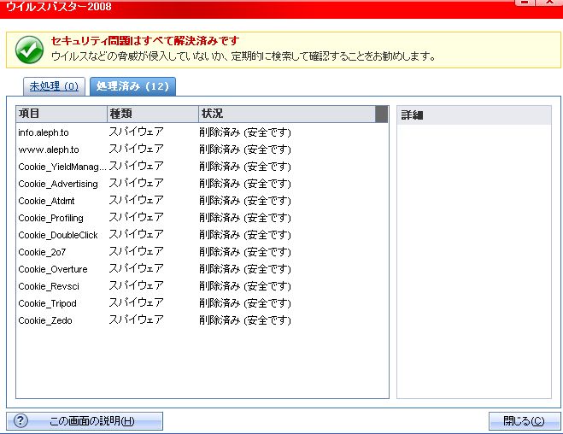
Task: Open この画面の説明(H) help button
Action: point(85,420)
